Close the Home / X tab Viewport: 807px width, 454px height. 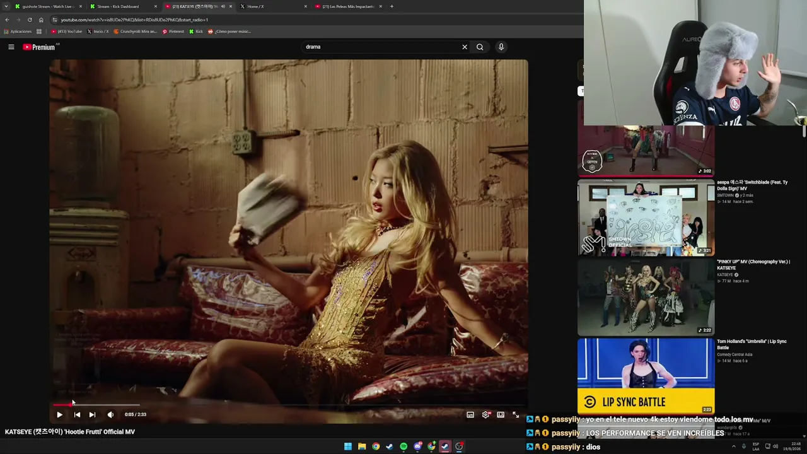[306, 6]
